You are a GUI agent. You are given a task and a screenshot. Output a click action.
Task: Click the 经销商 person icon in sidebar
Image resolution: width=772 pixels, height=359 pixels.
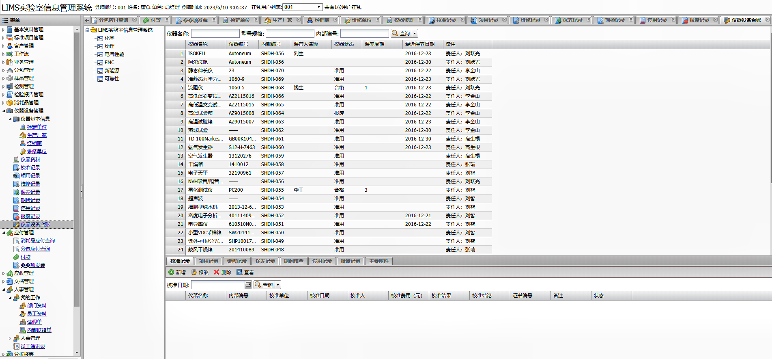coord(23,143)
